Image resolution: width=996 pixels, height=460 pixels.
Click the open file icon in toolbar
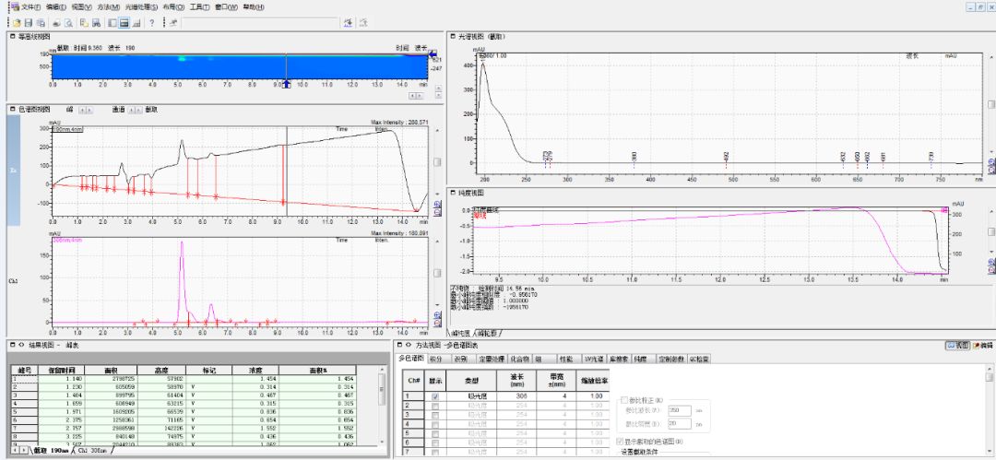tap(17, 22)
